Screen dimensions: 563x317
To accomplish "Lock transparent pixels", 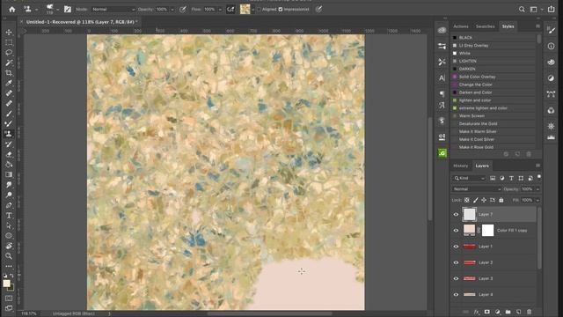I will tap(467, 200).
